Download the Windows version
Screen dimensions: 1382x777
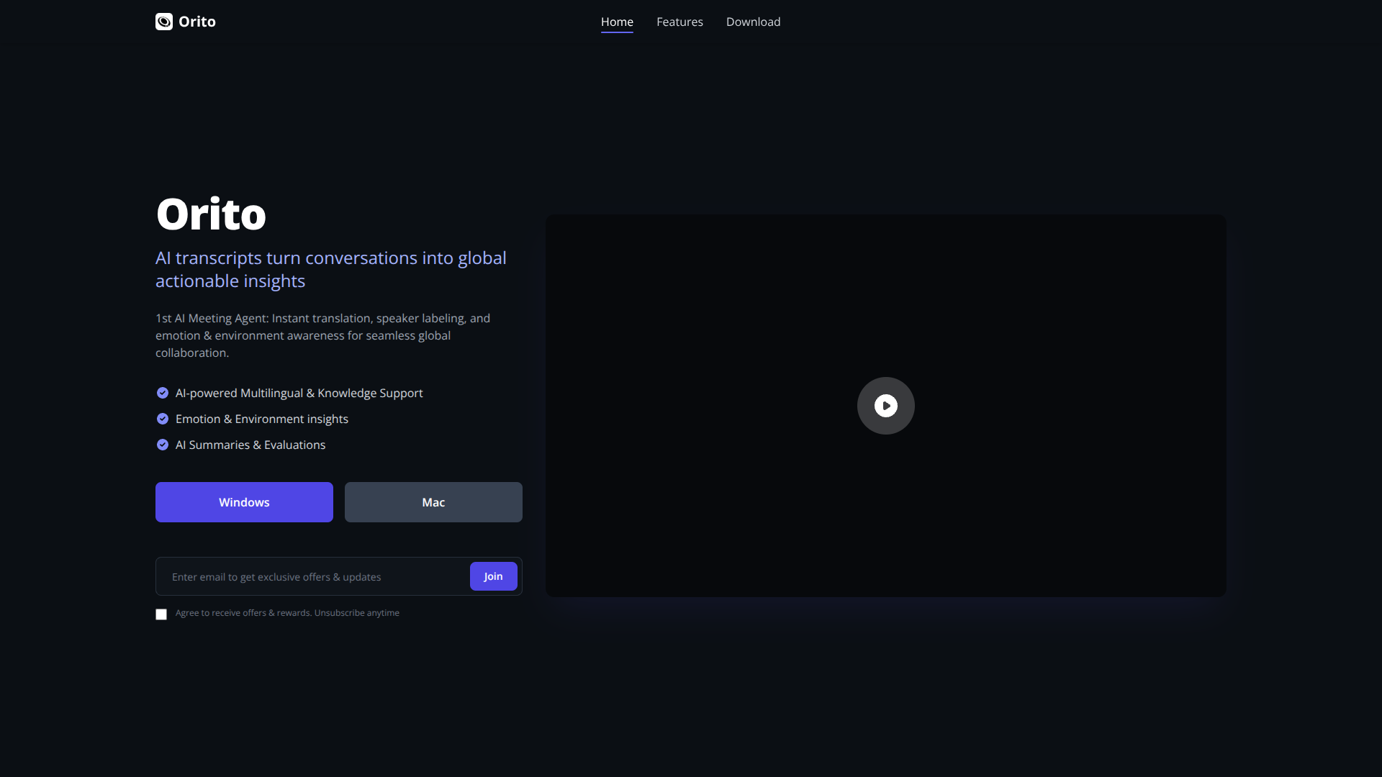244,502
